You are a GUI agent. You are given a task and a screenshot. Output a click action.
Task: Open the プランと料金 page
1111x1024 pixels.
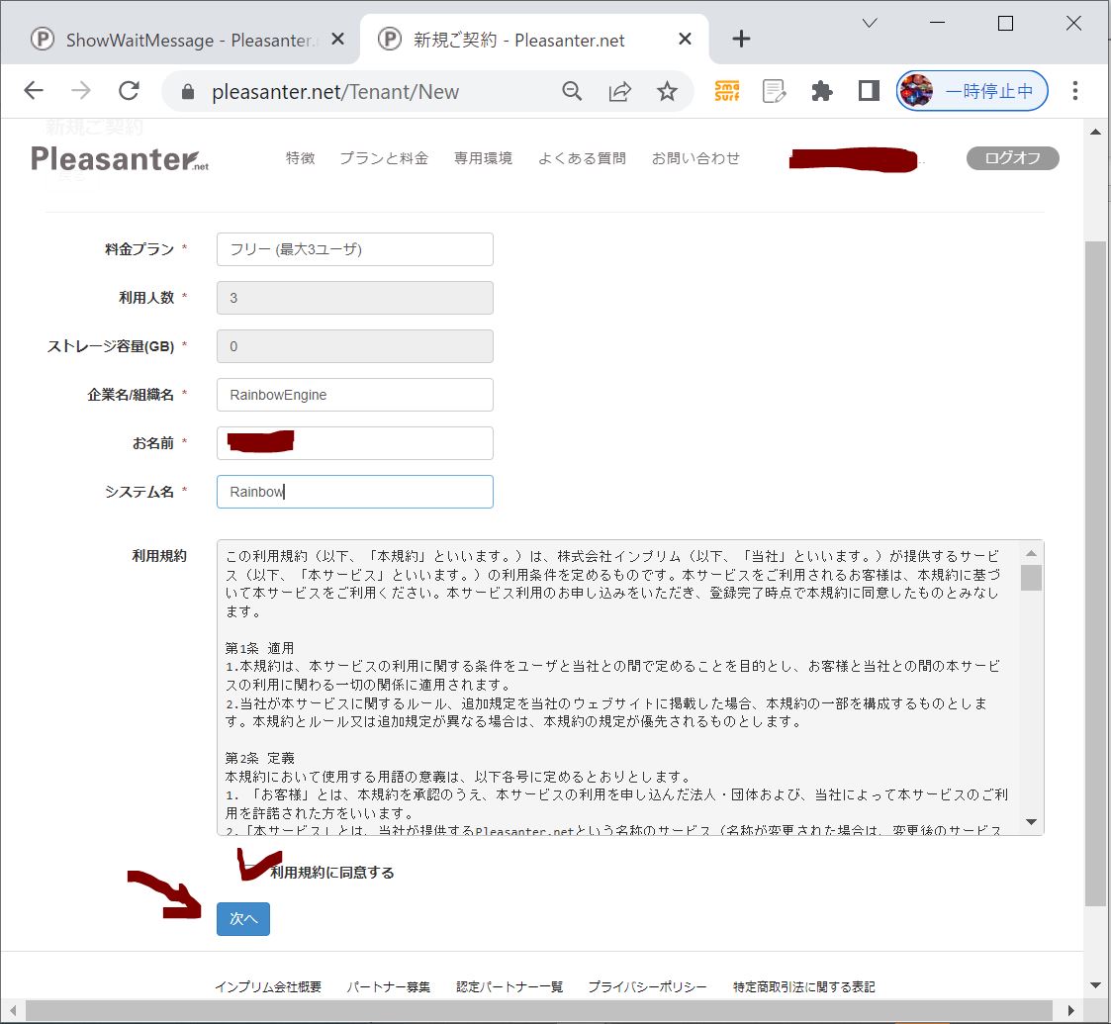click(x=384, y=158)
